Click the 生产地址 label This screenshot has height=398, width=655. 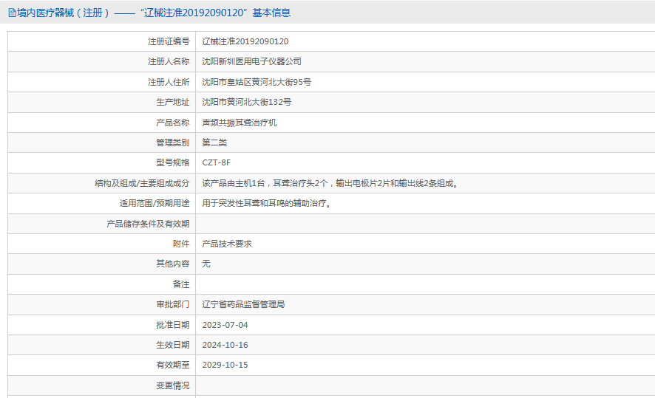click(173, 102)
